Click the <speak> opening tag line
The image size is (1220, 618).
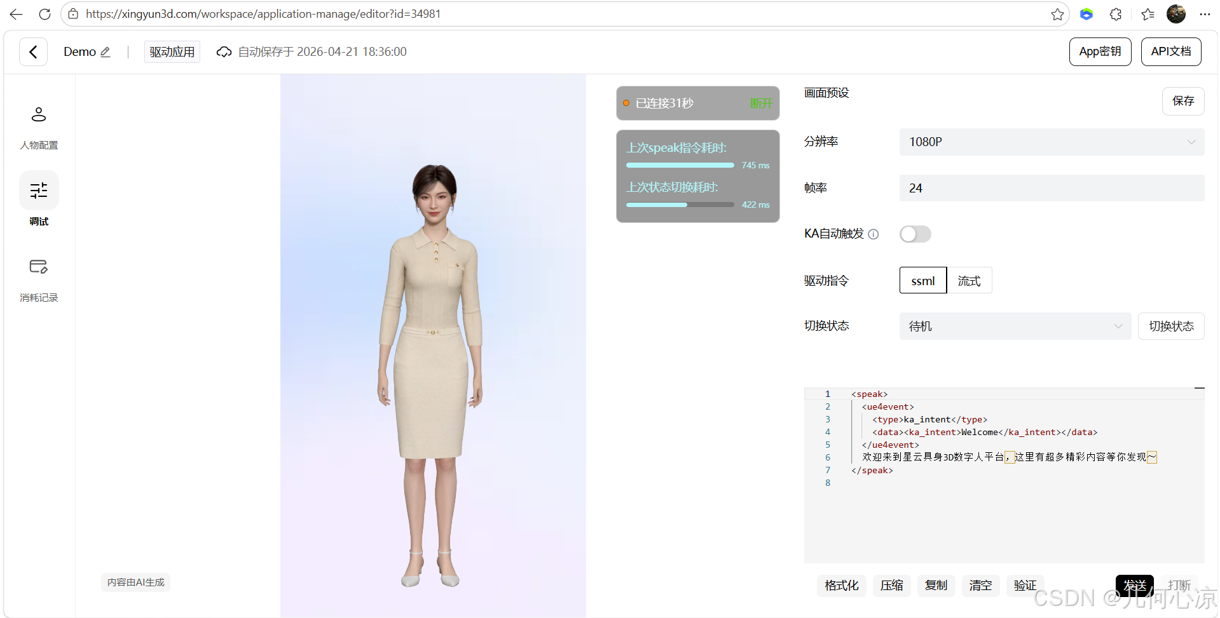point(869,394)
